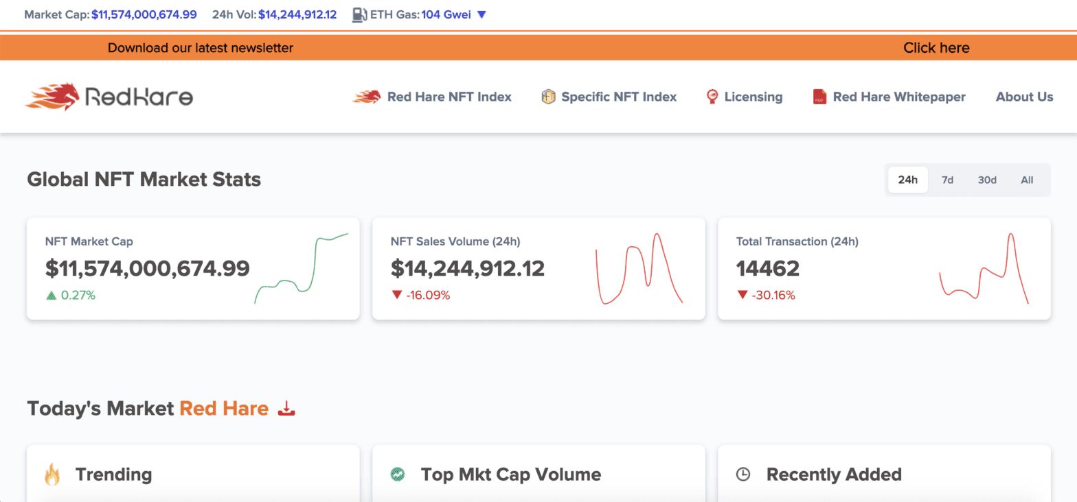This screenshot has height=502, width=1077.
Task: Select the All time range tab
Action: (x=1027, y=180)
